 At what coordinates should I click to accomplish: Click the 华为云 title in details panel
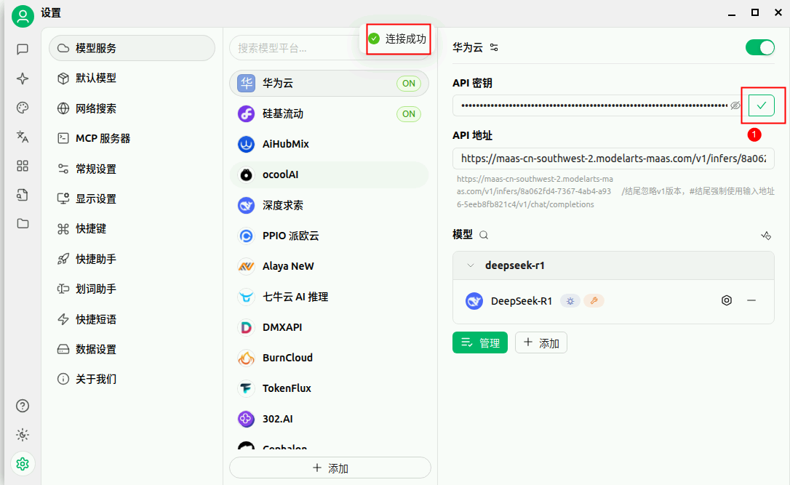coord(468,47)
